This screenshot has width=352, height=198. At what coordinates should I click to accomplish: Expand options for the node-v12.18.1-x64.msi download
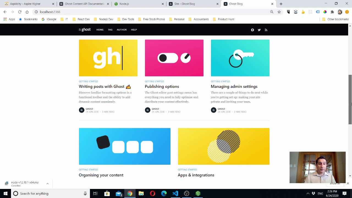47,184
